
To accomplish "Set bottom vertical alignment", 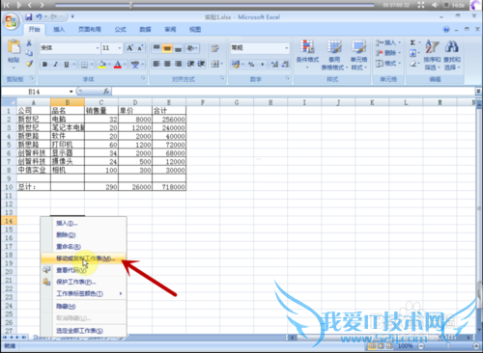I will point(178,48).
